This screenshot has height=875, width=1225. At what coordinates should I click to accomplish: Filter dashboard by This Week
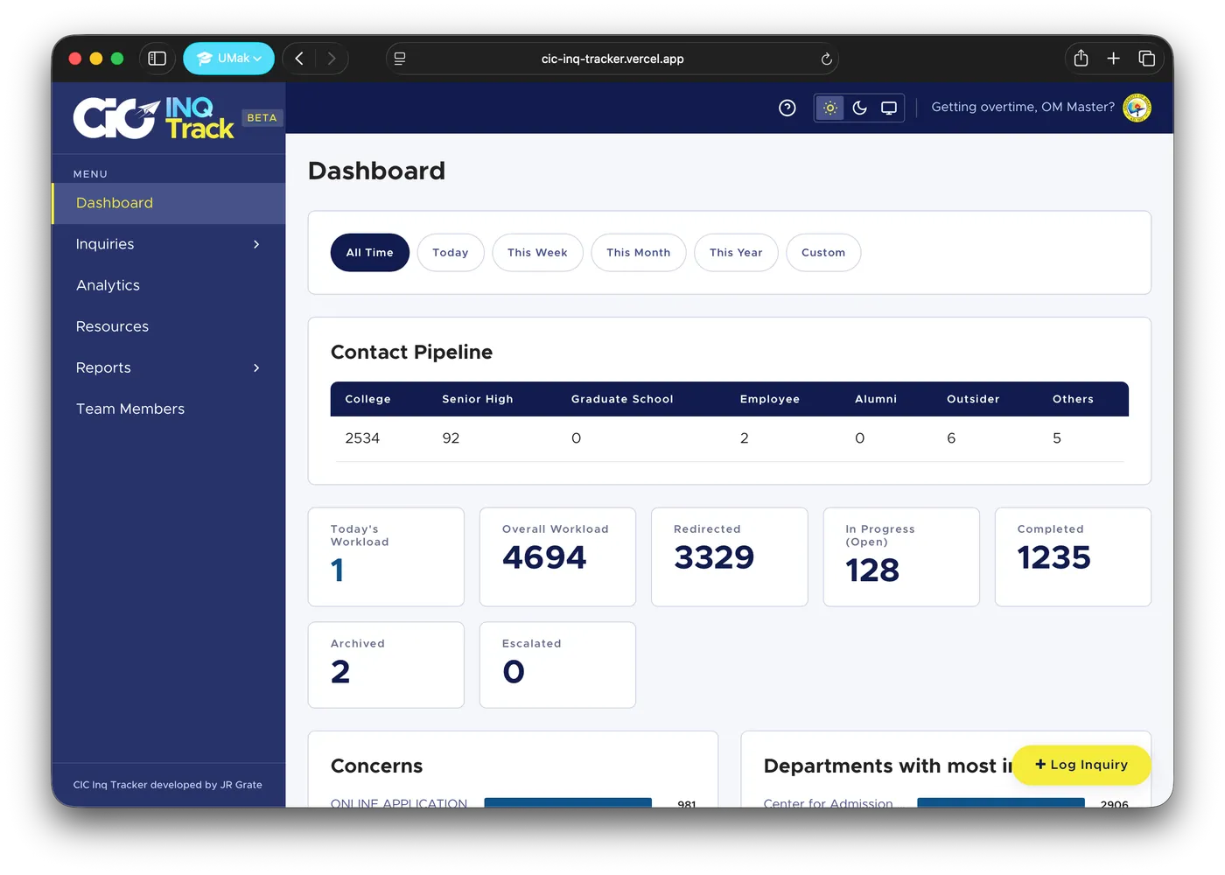point(537,253)
